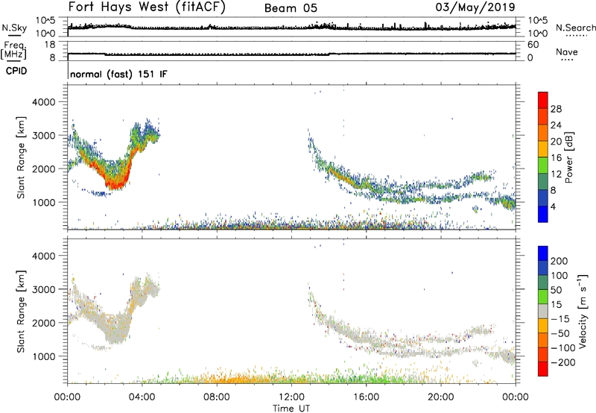The width and height of the screenshot is (596, 413).
Task: Click the velocity panel "Slant Range [km]" label
Action: (21, 312)
